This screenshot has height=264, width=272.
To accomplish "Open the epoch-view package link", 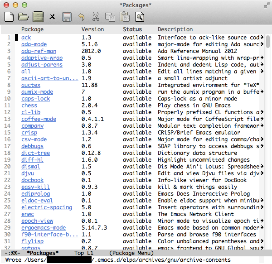I will (x=37, y=221).
